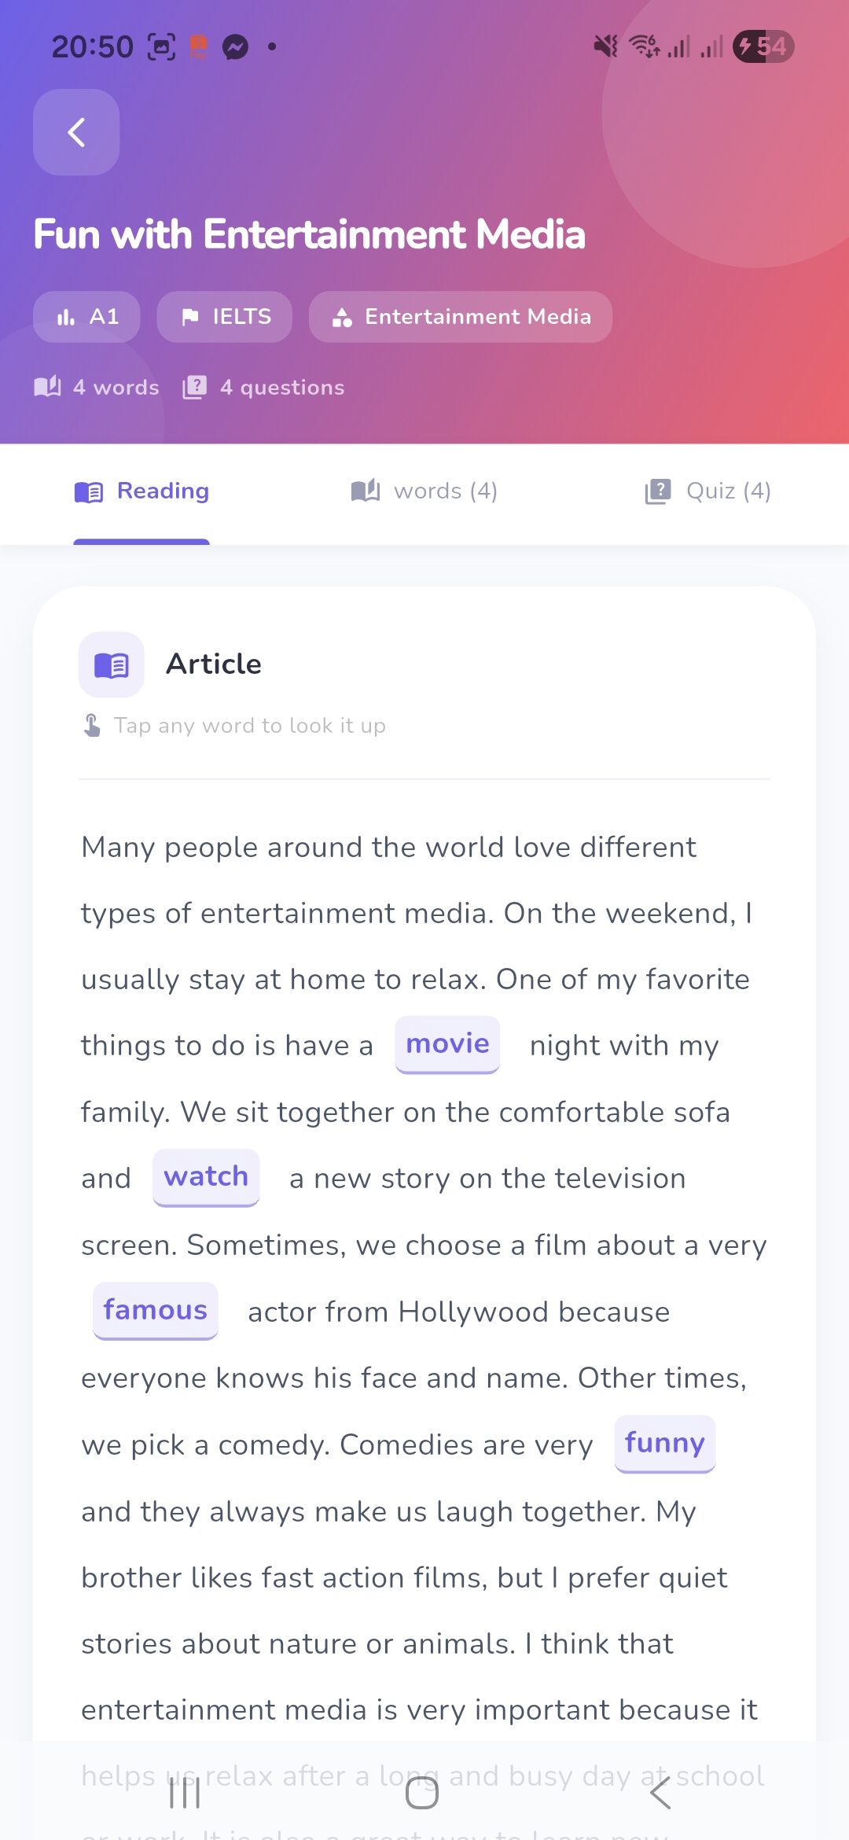This screenshot has height=1840, width=849.
Task: Tap the 4 words book icon
Action: 47,387
